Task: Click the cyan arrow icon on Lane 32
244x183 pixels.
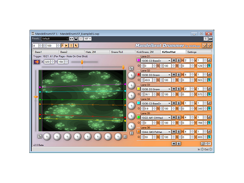Action: coord(209,80)
